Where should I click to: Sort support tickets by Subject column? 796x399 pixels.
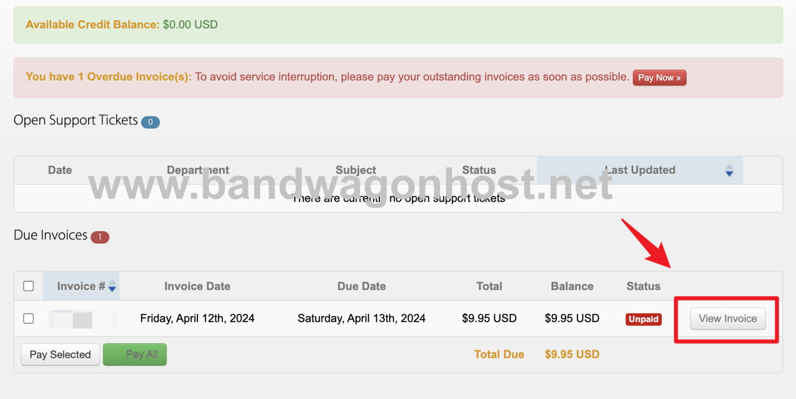pos(356,170)
